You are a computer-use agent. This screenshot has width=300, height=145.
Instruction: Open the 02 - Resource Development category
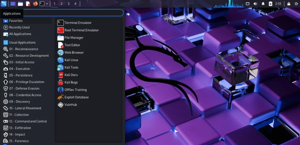pyautogui.click(x=27, y=56)
